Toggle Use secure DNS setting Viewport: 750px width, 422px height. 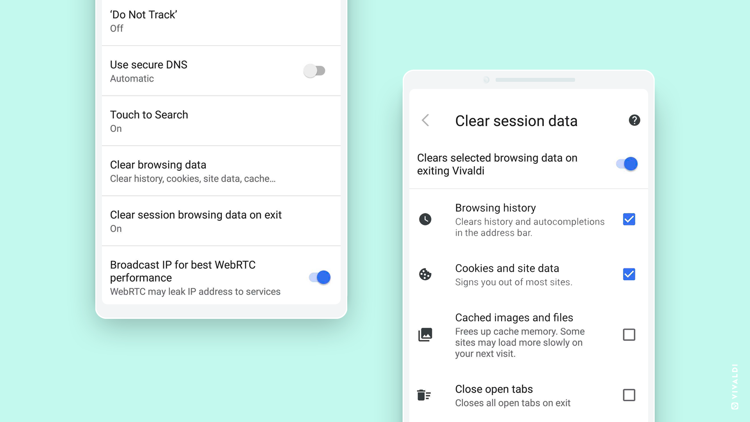pos(315,71)
